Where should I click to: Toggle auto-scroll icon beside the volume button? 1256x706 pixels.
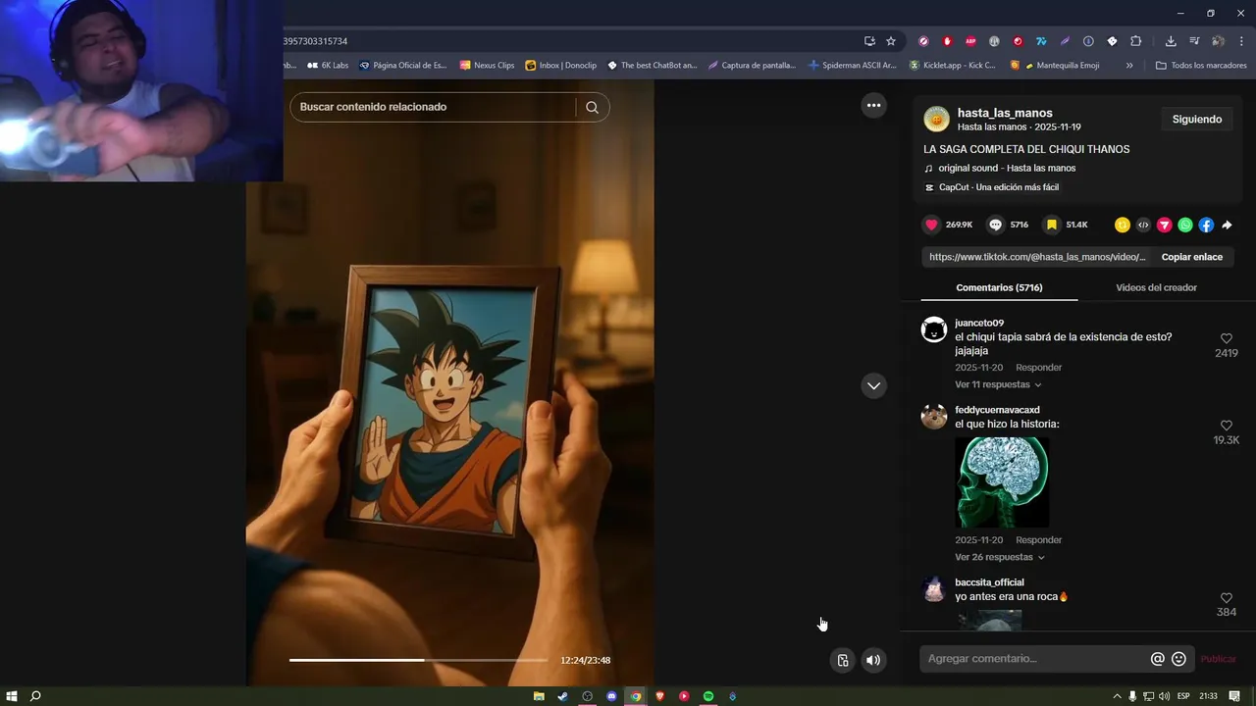pyautogui.click(x=842, y=660)
